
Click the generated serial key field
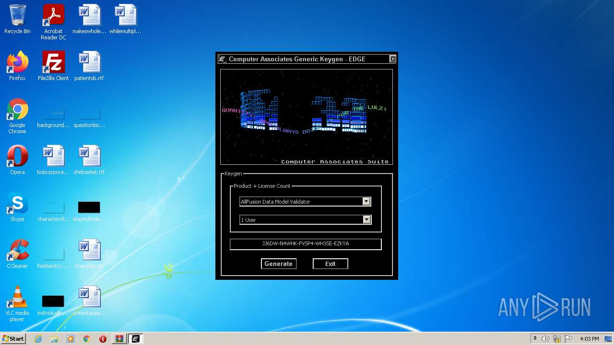tap(306, 244)
